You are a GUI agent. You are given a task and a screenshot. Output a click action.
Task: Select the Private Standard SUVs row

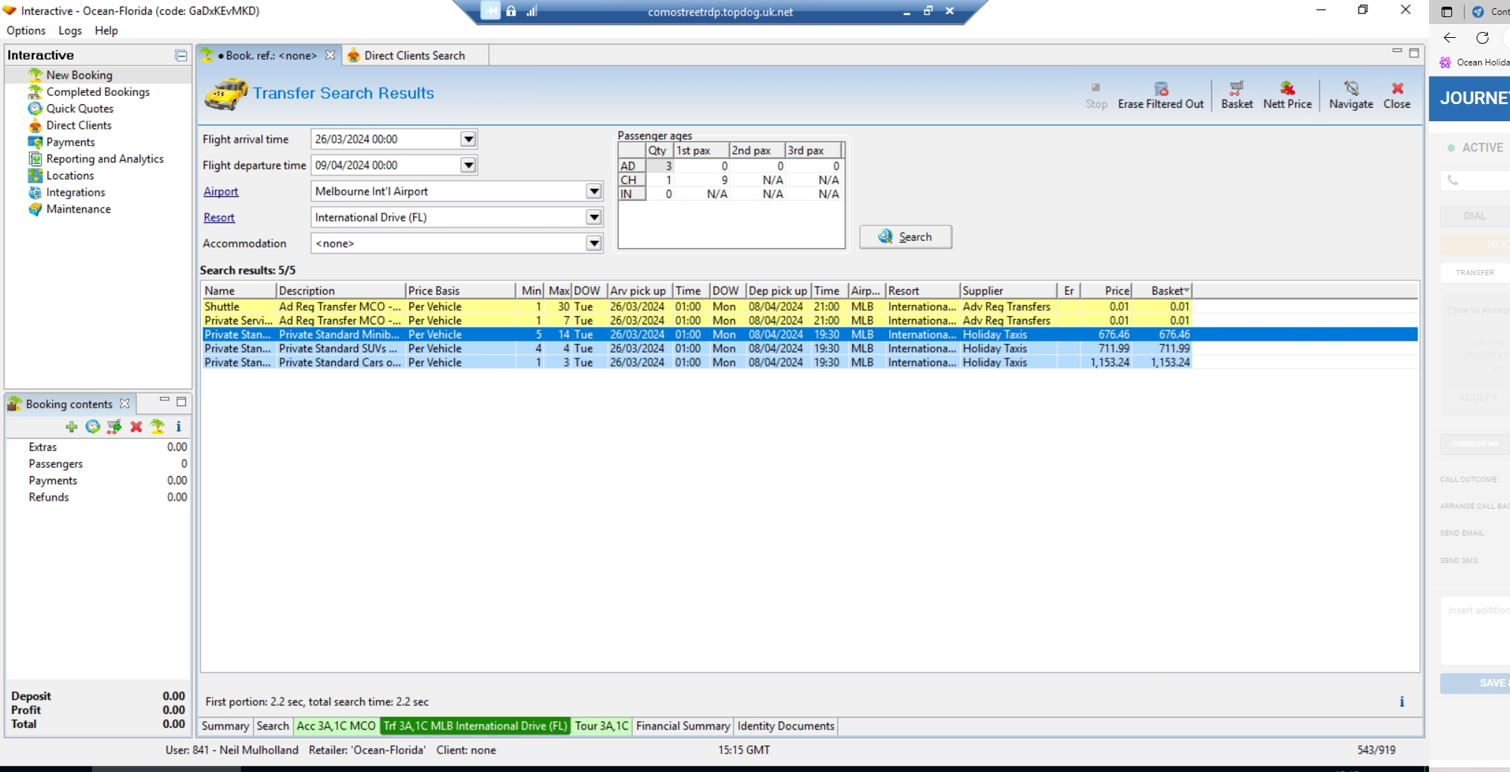click(697, 348)
